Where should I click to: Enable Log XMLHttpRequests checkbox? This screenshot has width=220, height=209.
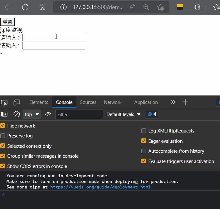pyautogui.click(x=144, y=131)
